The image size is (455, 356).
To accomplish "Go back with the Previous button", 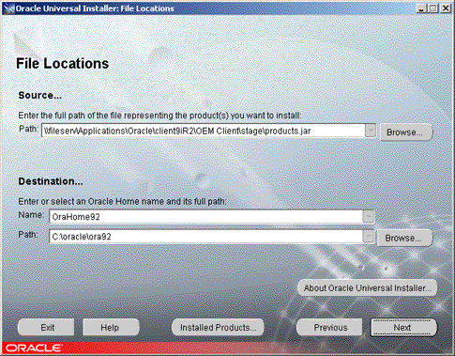I will (x=329, y=328).
